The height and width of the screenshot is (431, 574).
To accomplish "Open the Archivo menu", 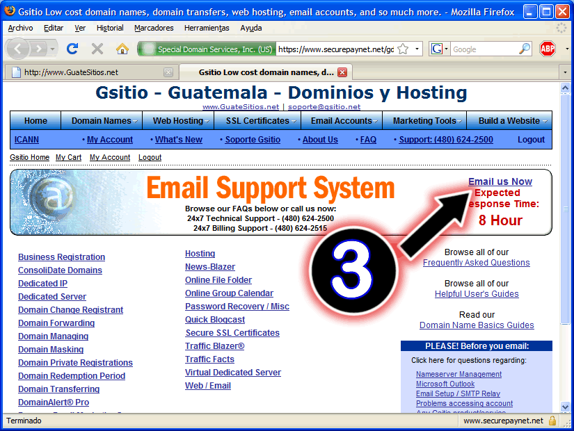I will tap(20, 28).
